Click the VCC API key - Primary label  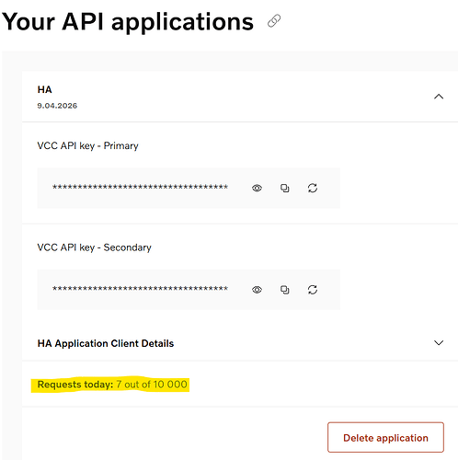[x=87, y=146]
